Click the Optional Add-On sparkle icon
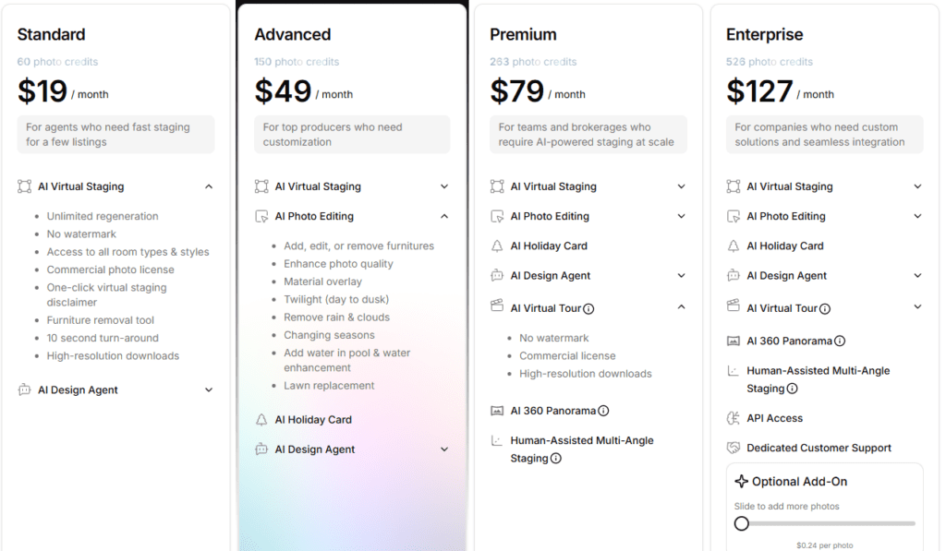 point(743,481)
